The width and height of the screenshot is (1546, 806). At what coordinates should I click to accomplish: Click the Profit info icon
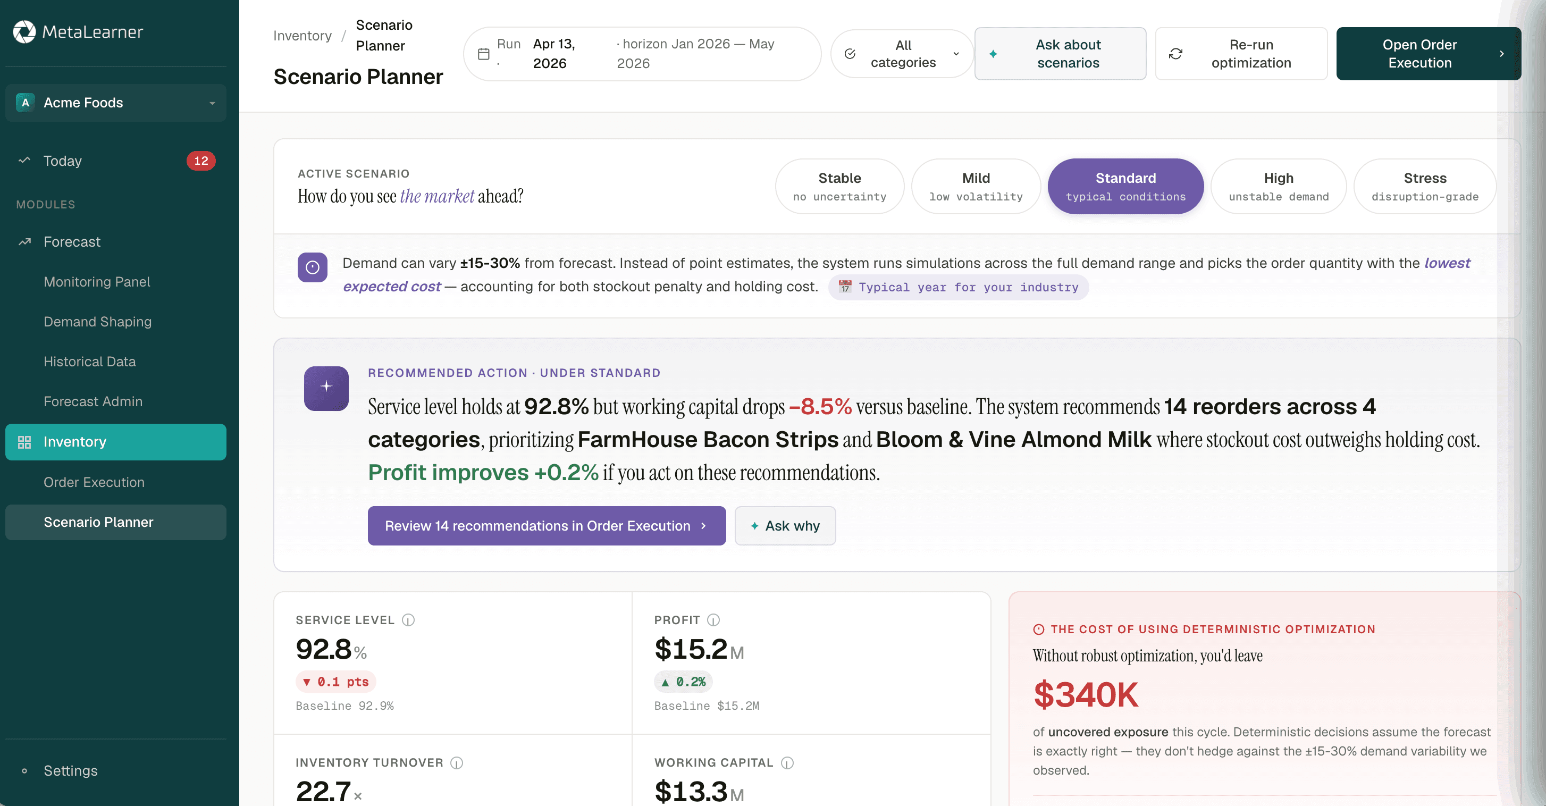tap(713, 620)
